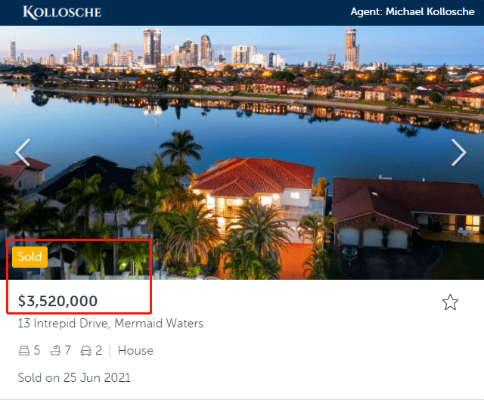
Task: Click the bedroom count 5
Action: [x=37, y=351]
